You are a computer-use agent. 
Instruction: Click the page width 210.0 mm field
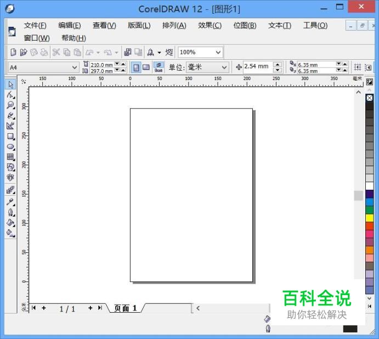click(102, 65)
